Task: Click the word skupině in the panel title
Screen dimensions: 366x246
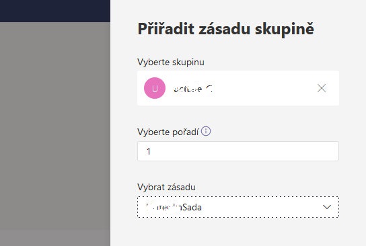Action: coord(285,30)
